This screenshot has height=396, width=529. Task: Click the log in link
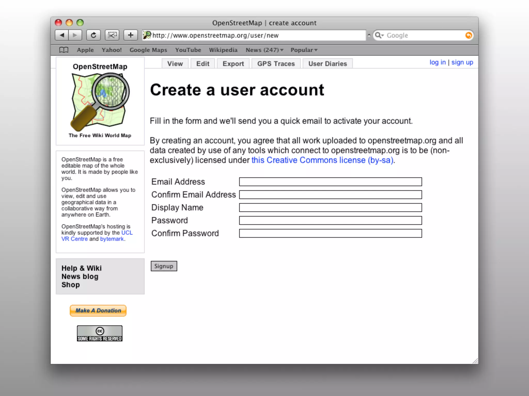click(x=438, y=62)
